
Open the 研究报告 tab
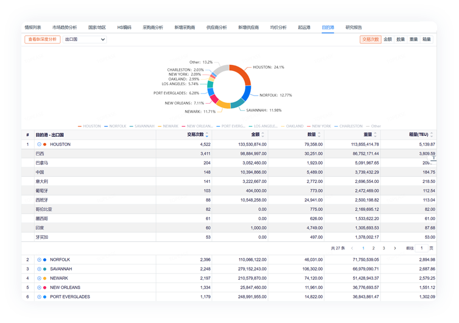(354, 27)
